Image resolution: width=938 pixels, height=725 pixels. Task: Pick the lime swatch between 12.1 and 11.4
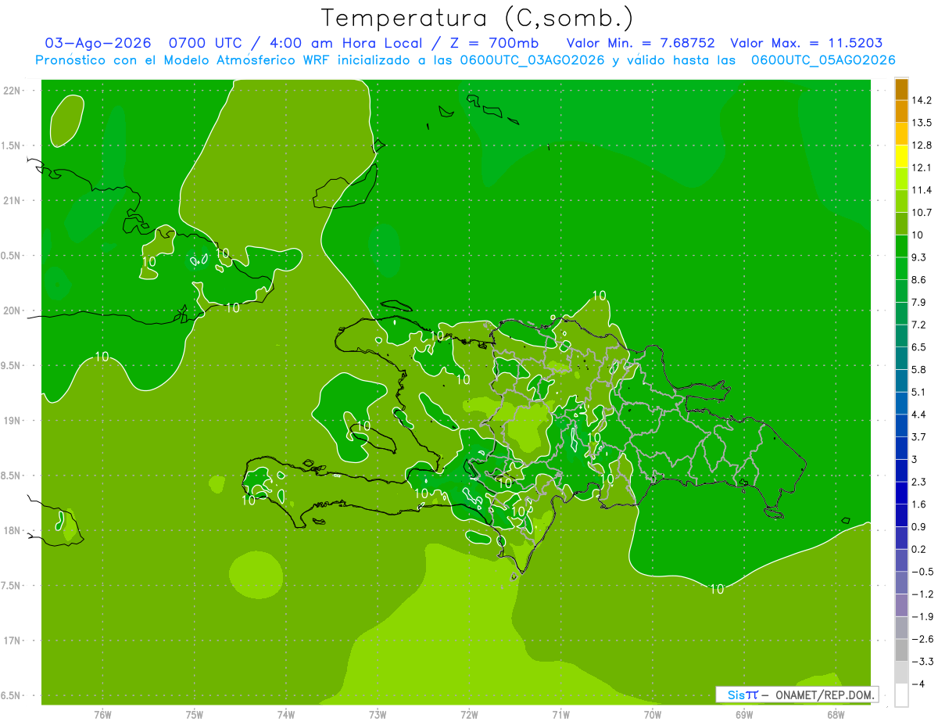pos(901,179)
